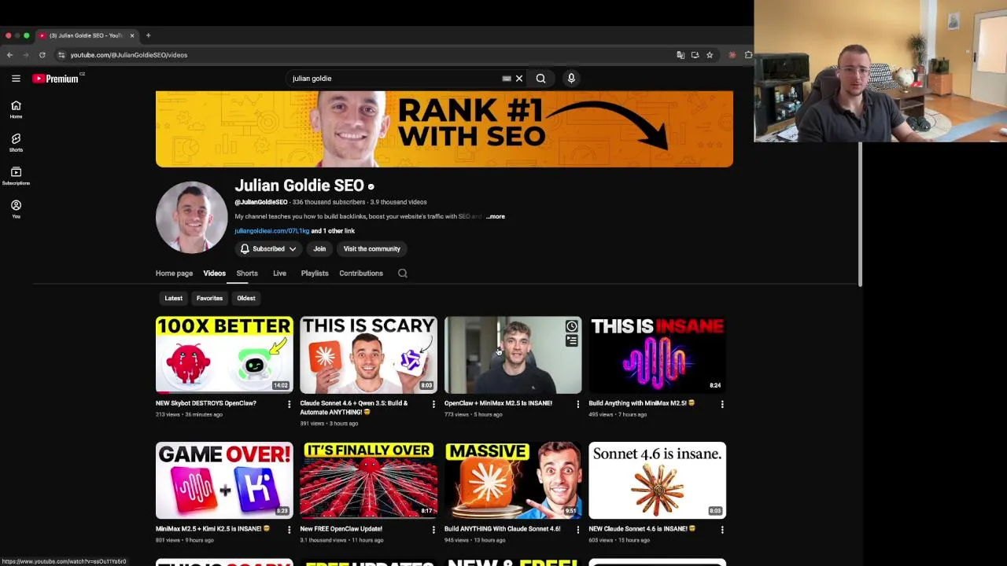Select the Videos channel tab

click(x=214, y=274)
